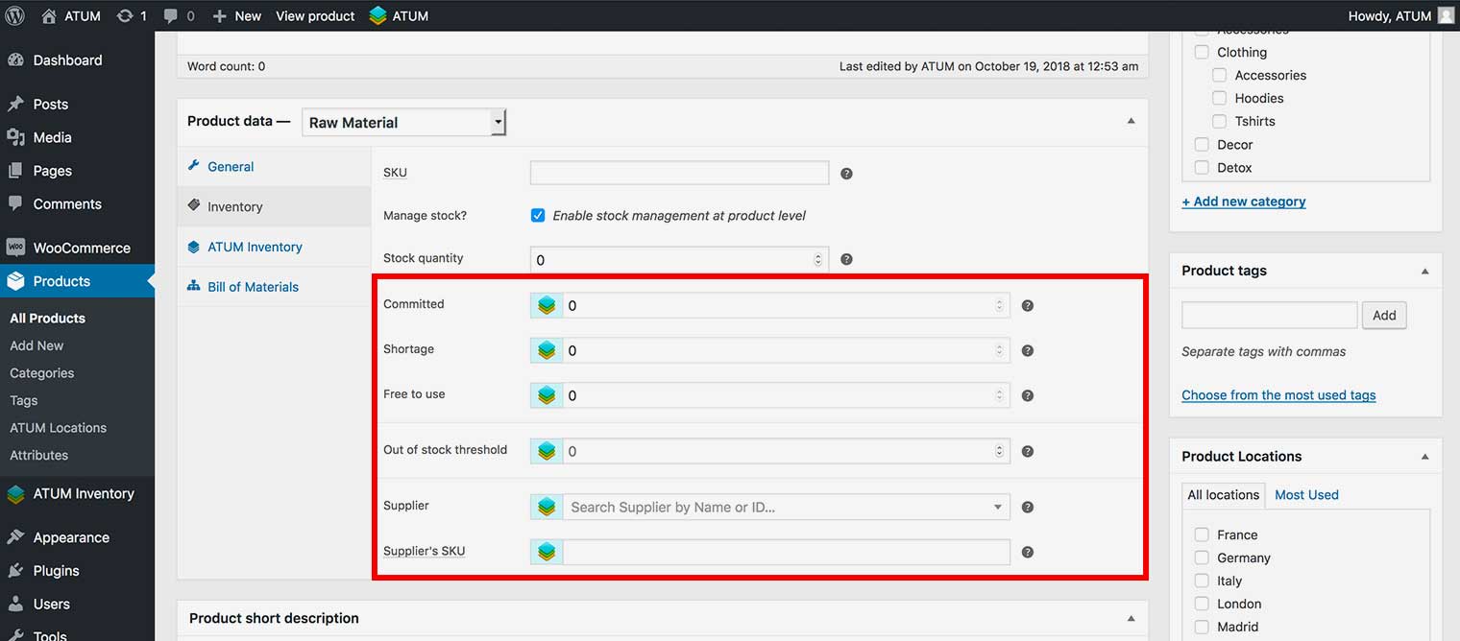Click the WordPress logo in admin bar
Screen dimensions: 1460x641
(x=15, y=15)
